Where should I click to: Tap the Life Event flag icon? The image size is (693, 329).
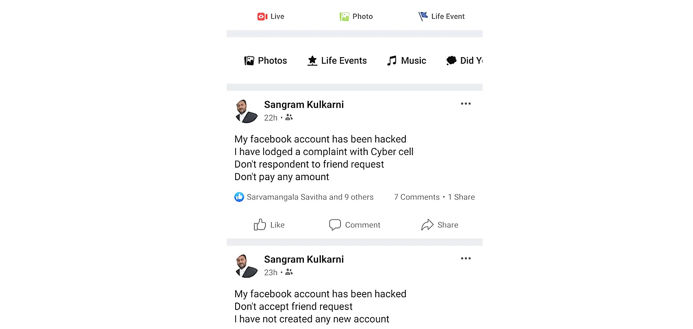coord(423,16)
